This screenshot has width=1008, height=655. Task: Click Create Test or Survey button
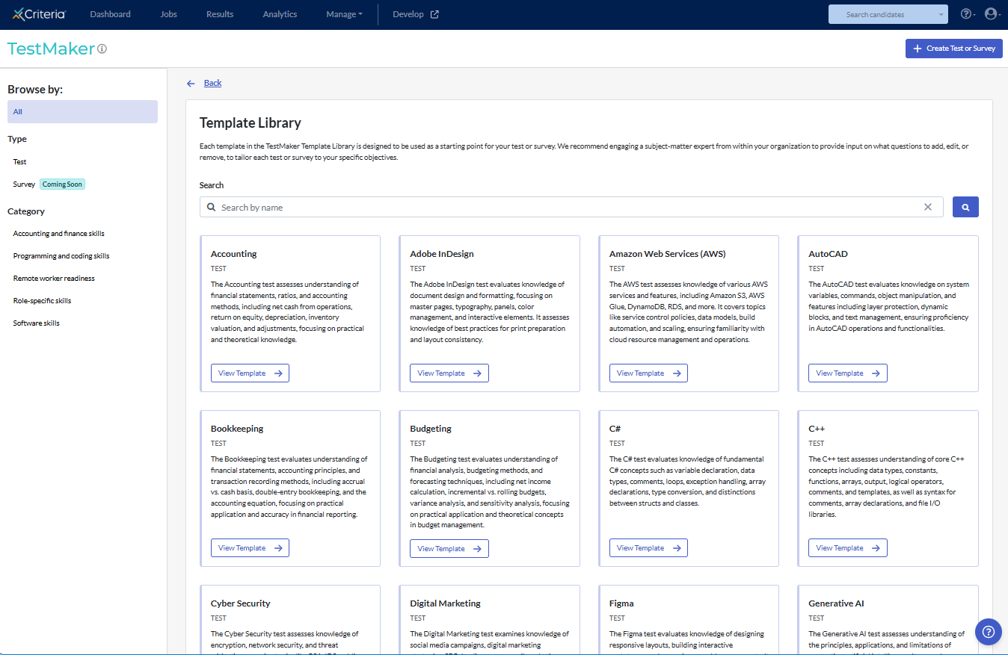tap(954, 49)
